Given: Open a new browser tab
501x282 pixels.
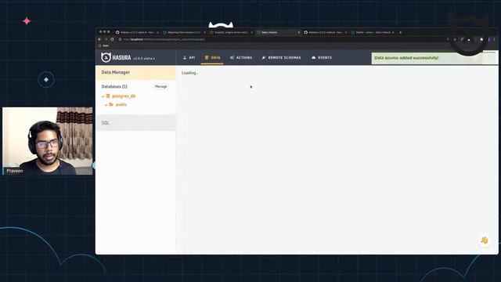Looking at the screenshot, I should 400,32.
